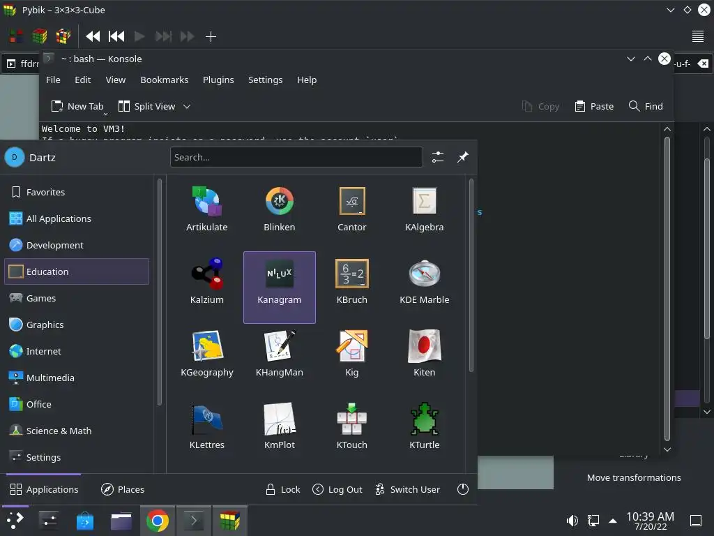Open the Graphics category
714x536 pixels.
pos(77,325)
